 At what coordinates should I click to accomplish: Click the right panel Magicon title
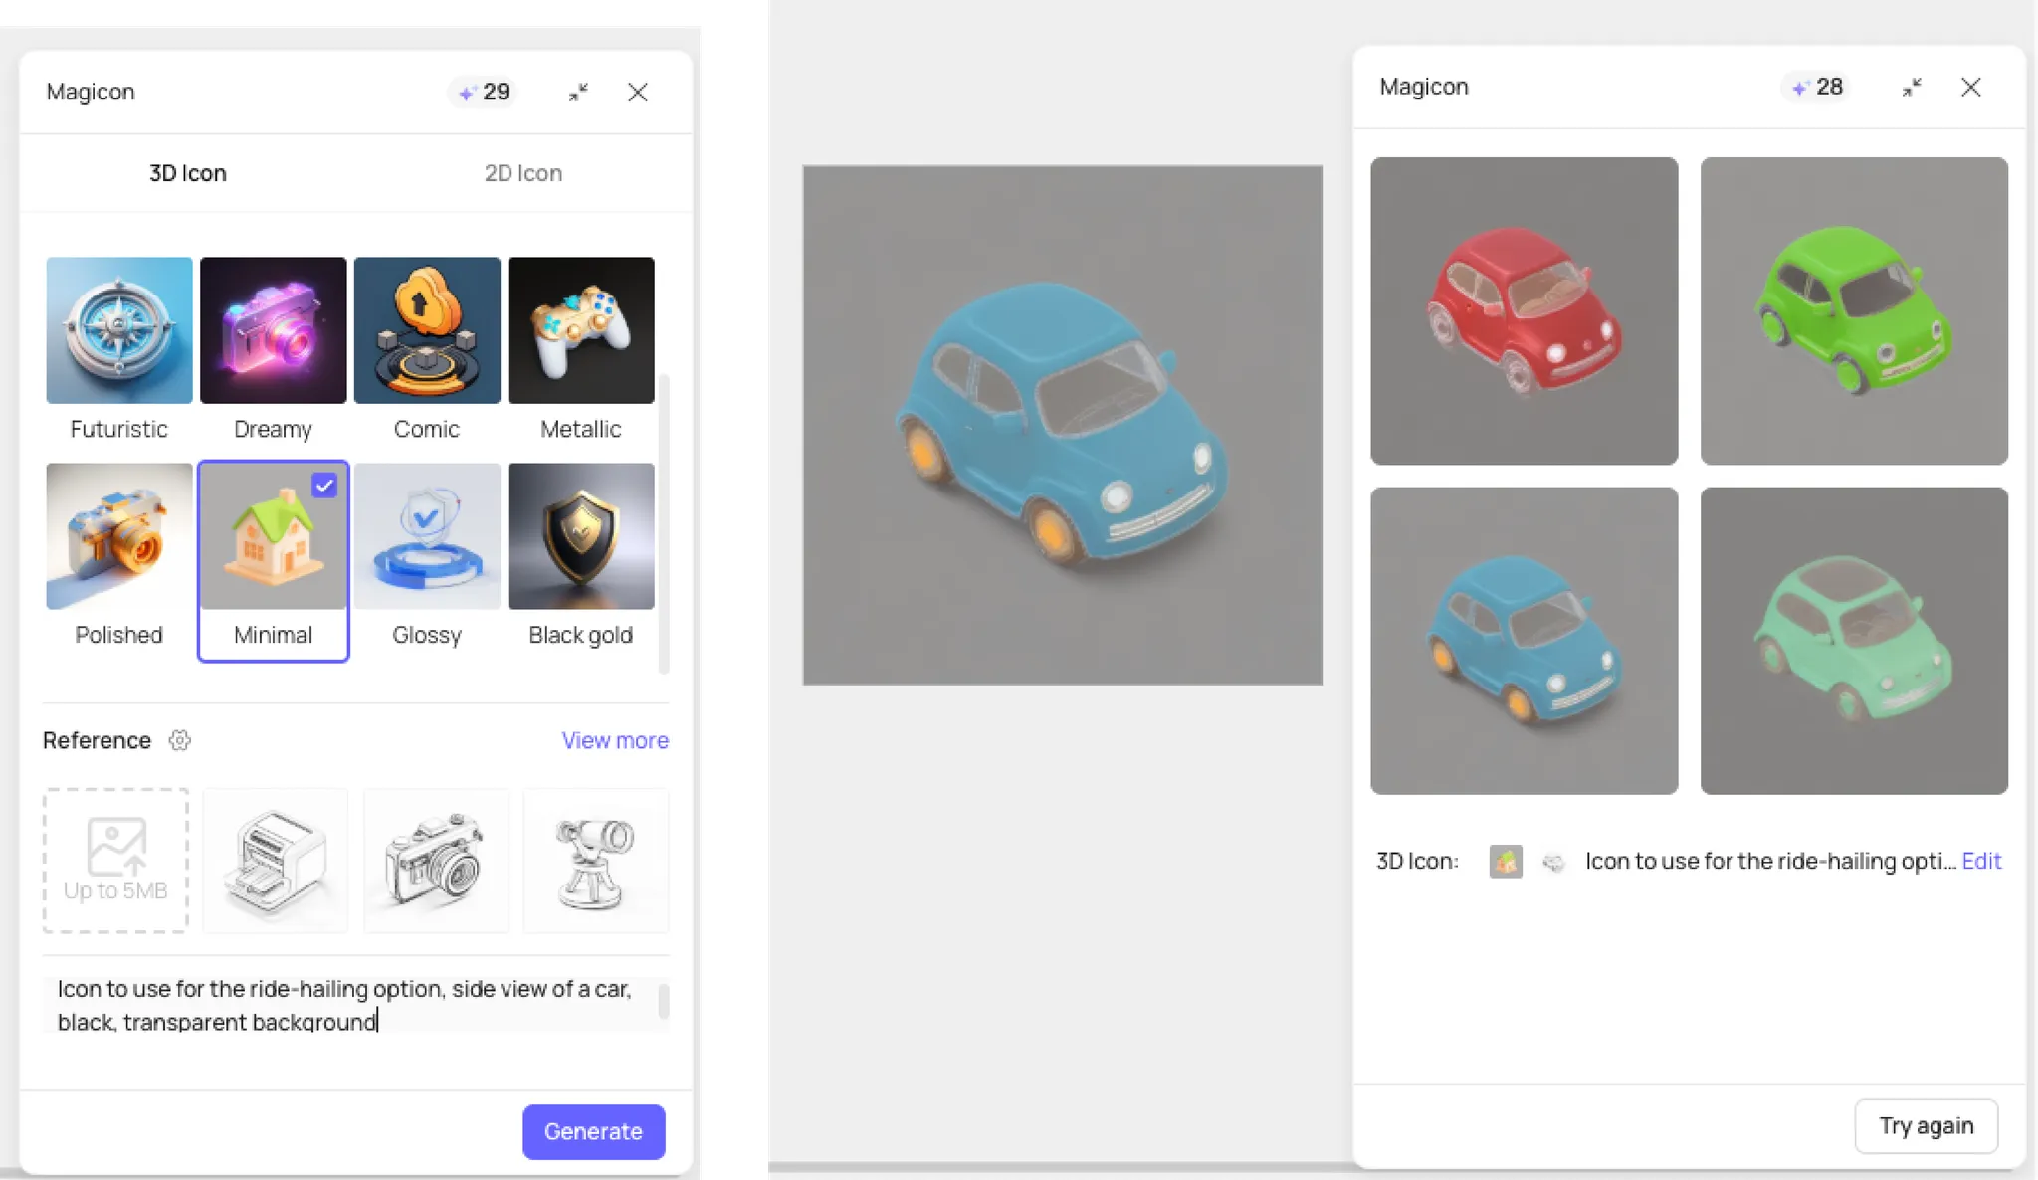click(1424, 87)
